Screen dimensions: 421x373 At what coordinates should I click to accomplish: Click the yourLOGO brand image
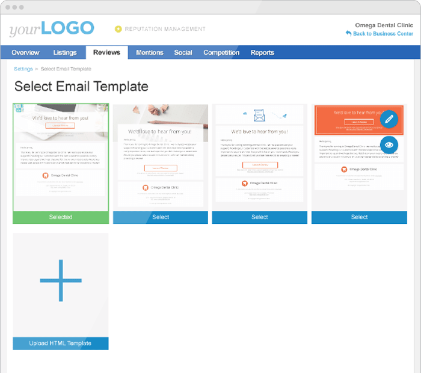(52, 28)
